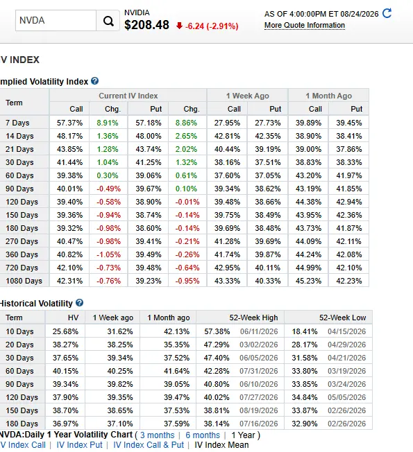Click the search magnifier icon button
The image size is (413, 452).
tap(108, 21)
